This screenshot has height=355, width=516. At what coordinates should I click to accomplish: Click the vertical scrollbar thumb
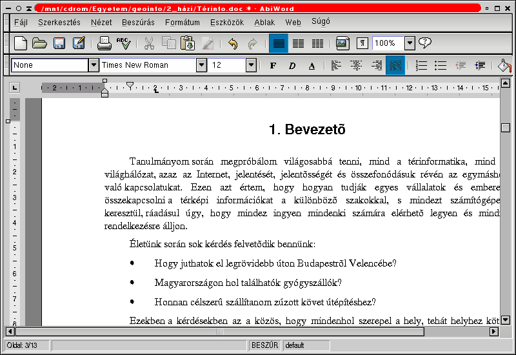pyautogui.click(x=506, y=128)
